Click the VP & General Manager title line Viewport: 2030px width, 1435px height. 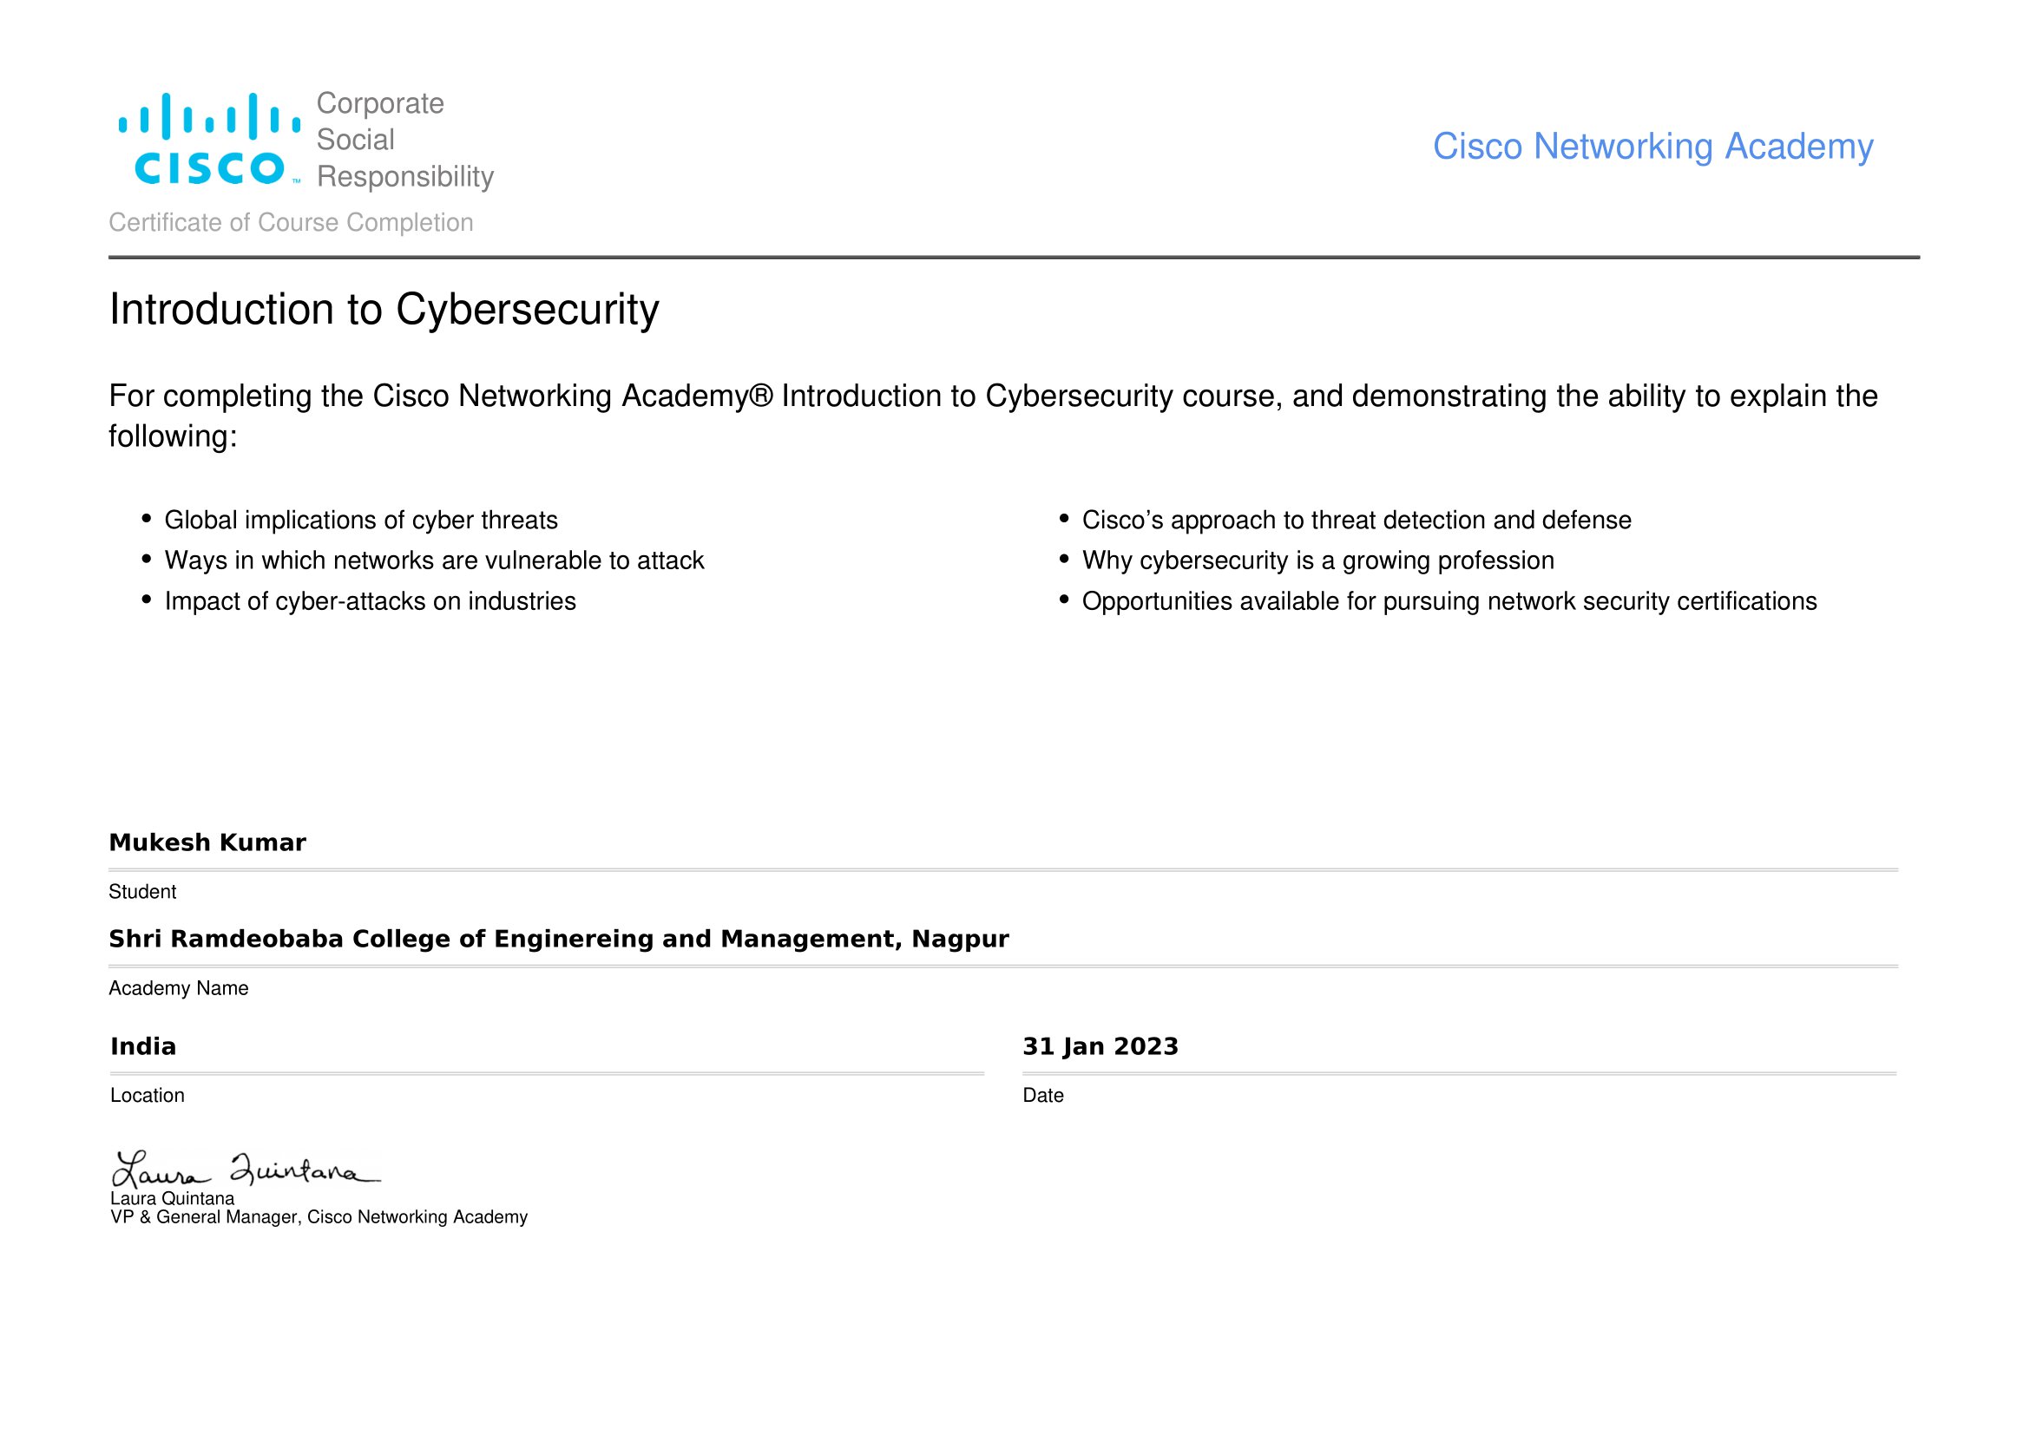pos(319,1217)
